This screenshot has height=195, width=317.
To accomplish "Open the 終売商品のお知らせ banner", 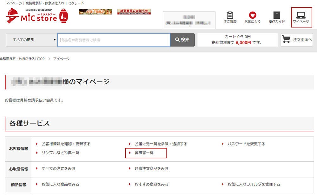I will coord(134,12).
